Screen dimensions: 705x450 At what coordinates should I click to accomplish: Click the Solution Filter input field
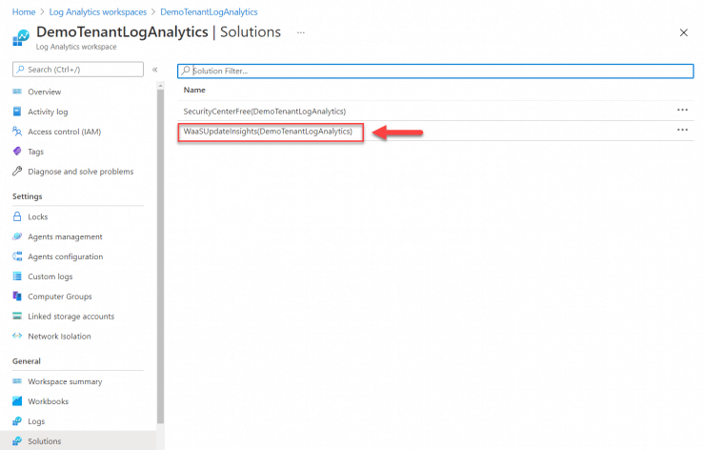tap(438, 71)
